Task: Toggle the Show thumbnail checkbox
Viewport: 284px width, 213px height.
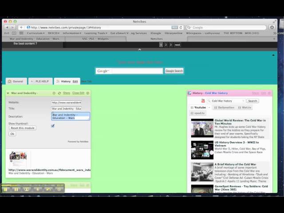Action: (53, 126)
